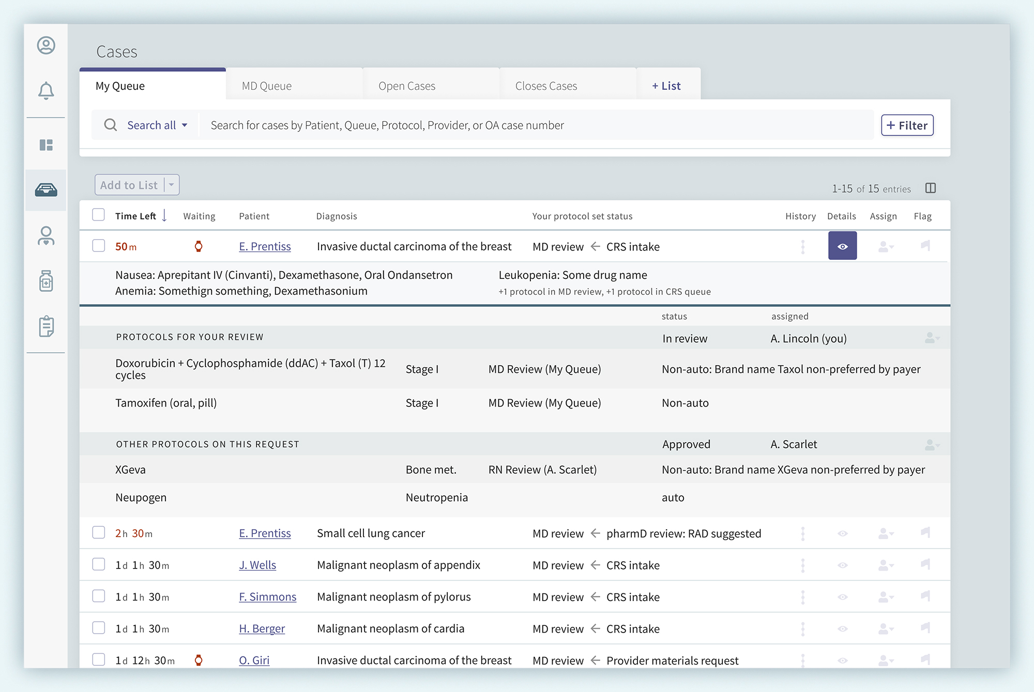The height and width of the screenshot is (692, 1034).
Task: Click the notifications bell icon
Action: click(46, 91)
